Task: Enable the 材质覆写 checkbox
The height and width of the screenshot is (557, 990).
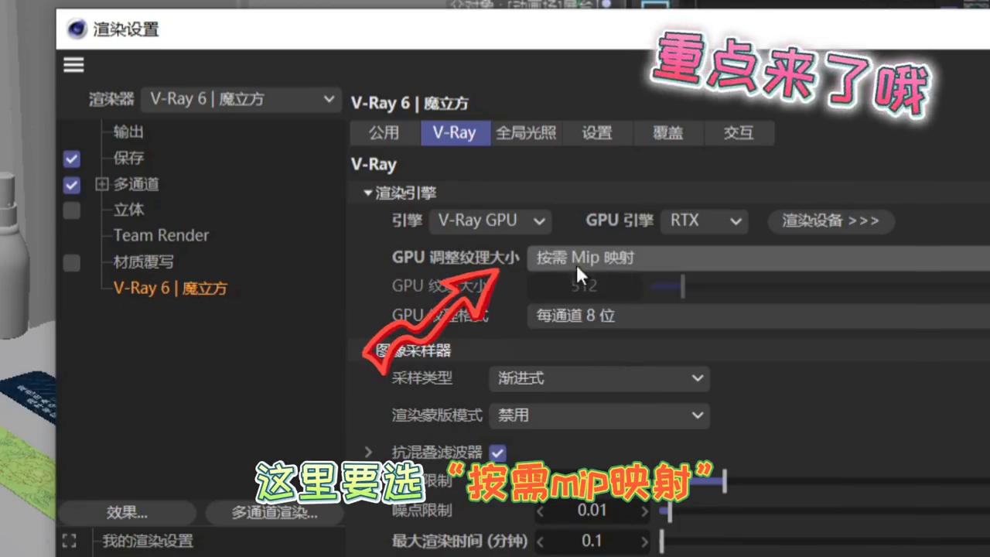Action: coord(71,261)
